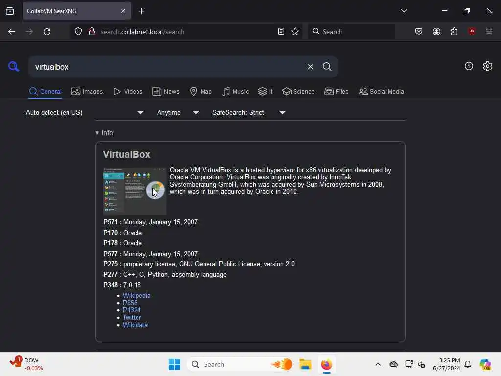Viewport: 501px width, 376px height.
Task: Open uBlock Origin extension icon
Action: (x=472, y=31)
